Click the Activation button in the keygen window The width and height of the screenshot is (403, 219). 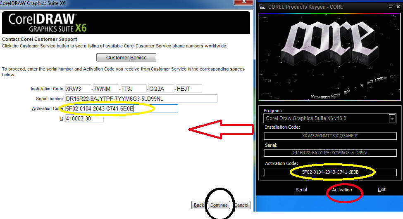tap(342, 190)
